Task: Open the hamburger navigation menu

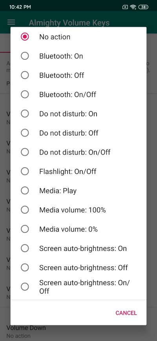Action: click(11, 22)
